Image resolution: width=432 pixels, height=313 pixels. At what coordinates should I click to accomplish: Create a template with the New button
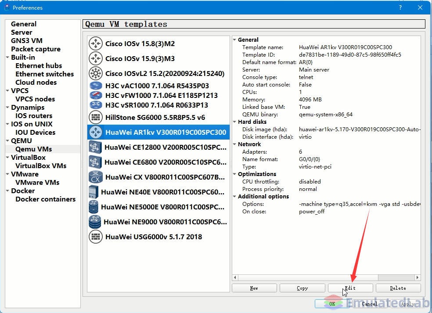[x=254, y=288]
